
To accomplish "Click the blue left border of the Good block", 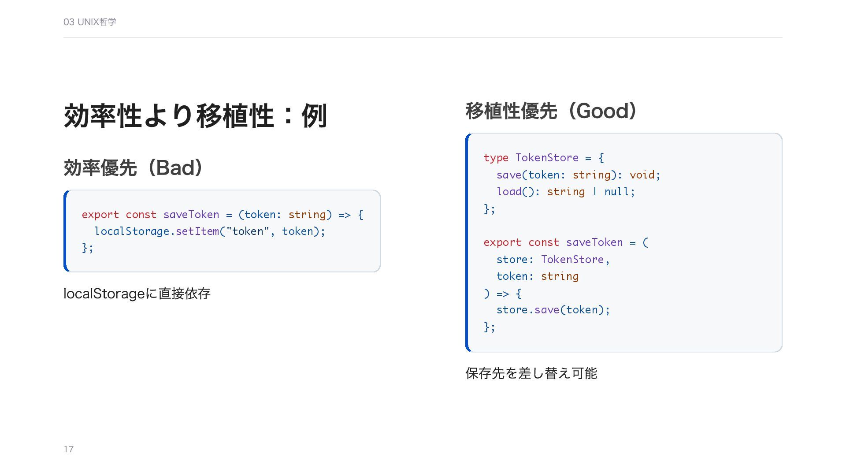I will tap(468, 242).
